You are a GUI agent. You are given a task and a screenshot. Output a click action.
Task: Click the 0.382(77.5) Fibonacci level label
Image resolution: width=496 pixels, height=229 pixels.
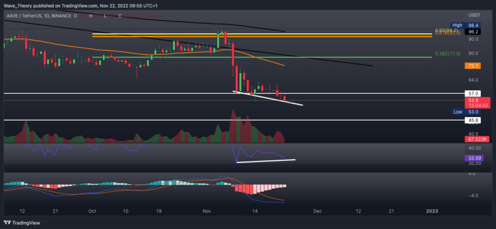point(448,54)
